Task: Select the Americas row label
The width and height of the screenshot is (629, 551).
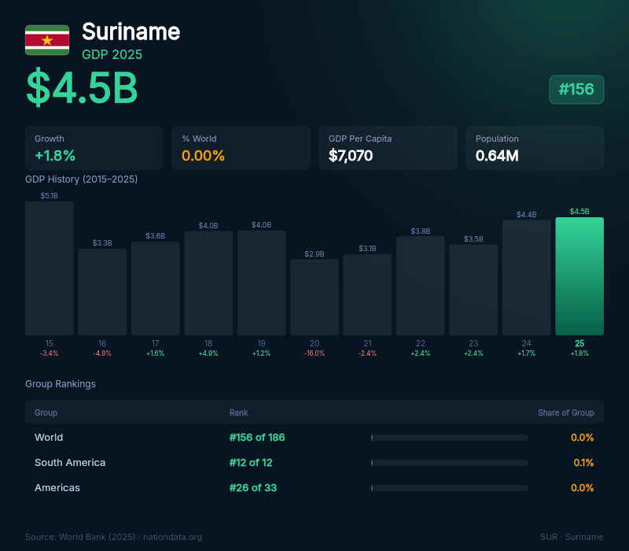Action: click(57, 488)
